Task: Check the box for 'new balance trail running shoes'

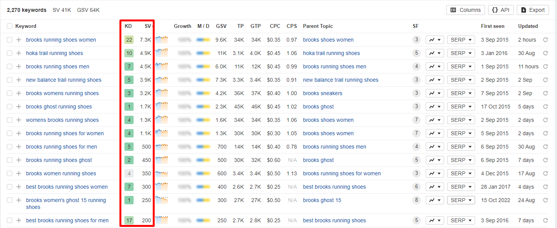Action: click(x=10, y=80)
